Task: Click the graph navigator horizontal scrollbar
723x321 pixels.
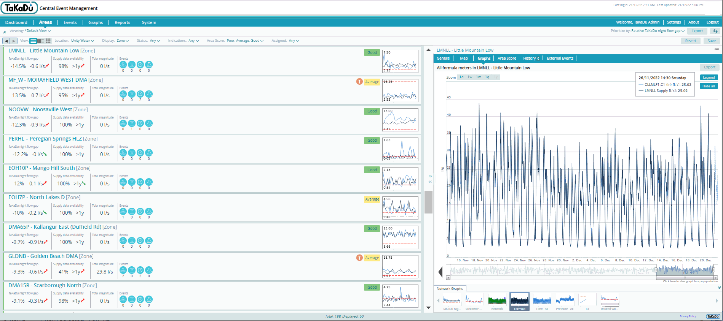Action: pos(685,278)
